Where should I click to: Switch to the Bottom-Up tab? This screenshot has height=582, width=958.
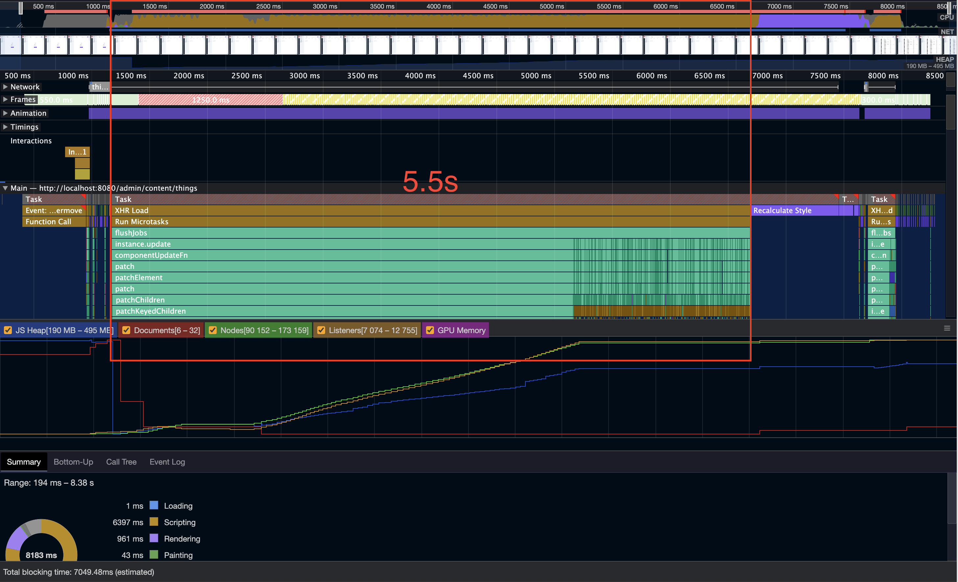click(73, 462)
